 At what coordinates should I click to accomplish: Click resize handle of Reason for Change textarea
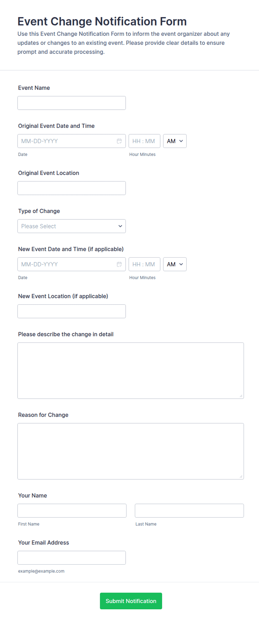[241, 476]
